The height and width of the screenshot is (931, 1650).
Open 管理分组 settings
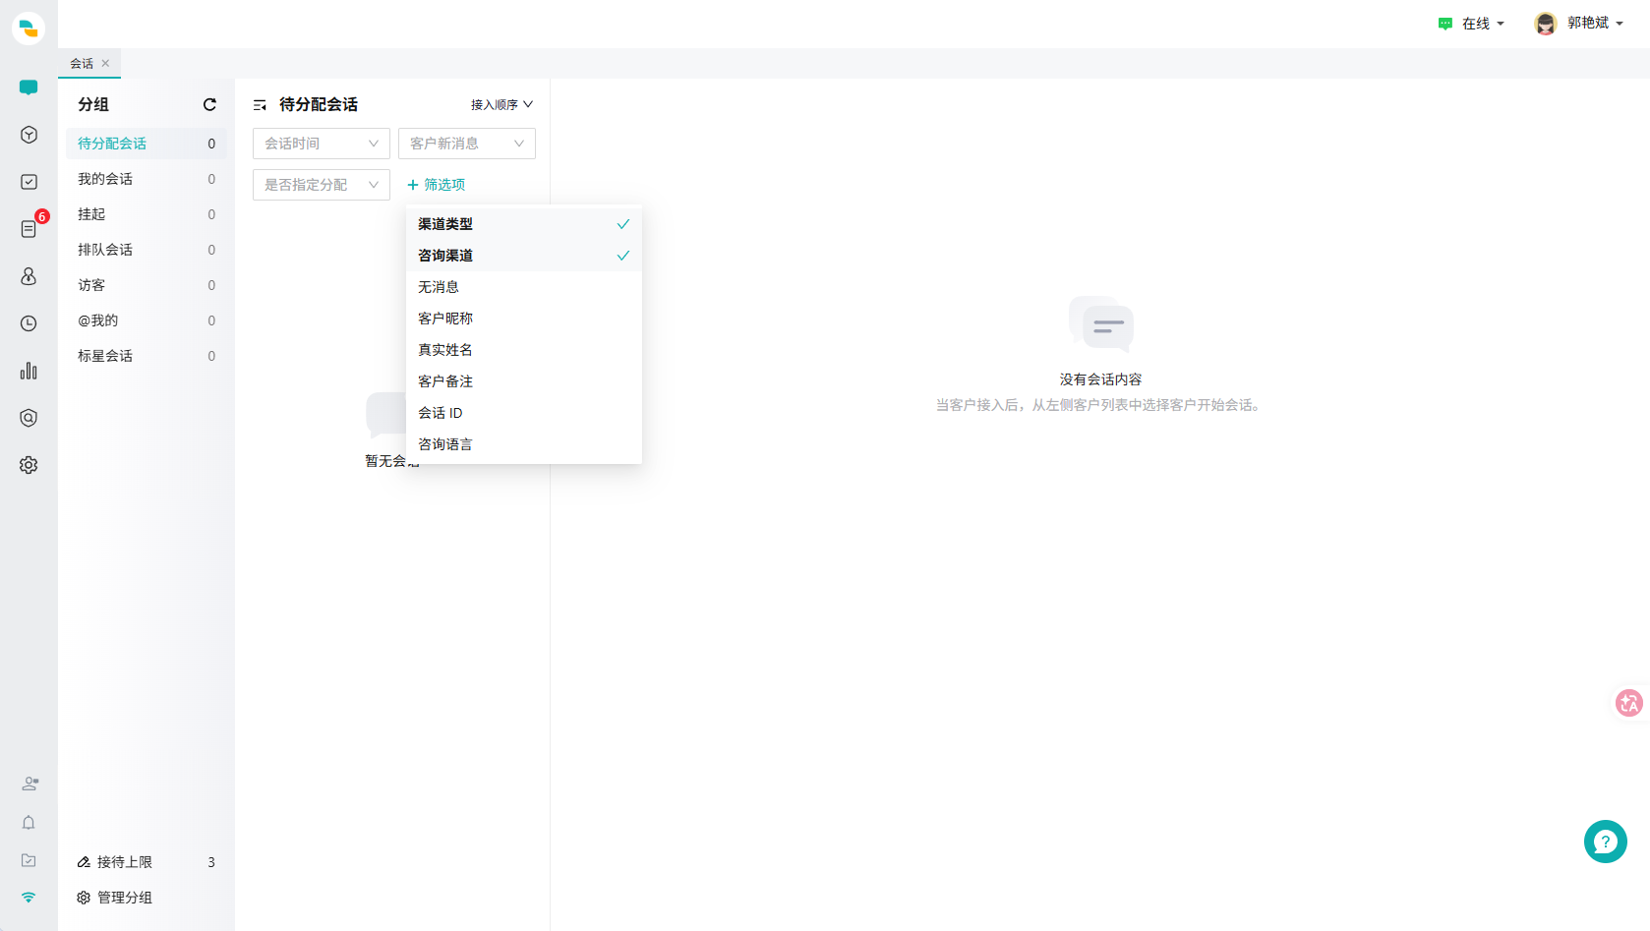[x=115, y=898]
